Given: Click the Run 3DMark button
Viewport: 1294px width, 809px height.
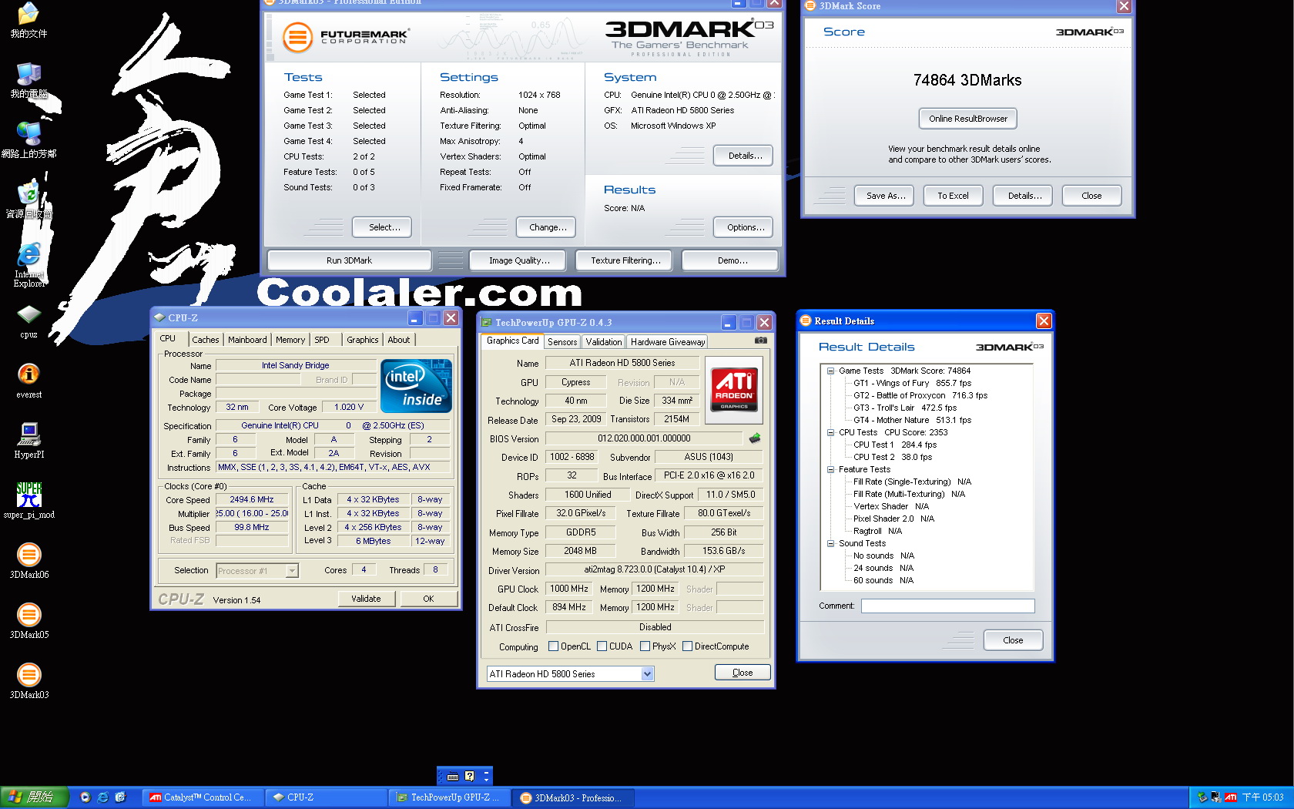Looking at the screenshot, I should [x=349, y=260].
